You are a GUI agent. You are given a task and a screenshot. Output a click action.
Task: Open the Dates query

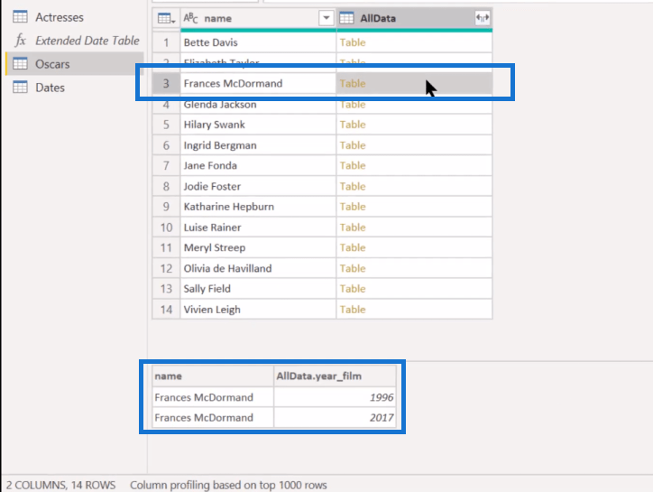(50, 88)
